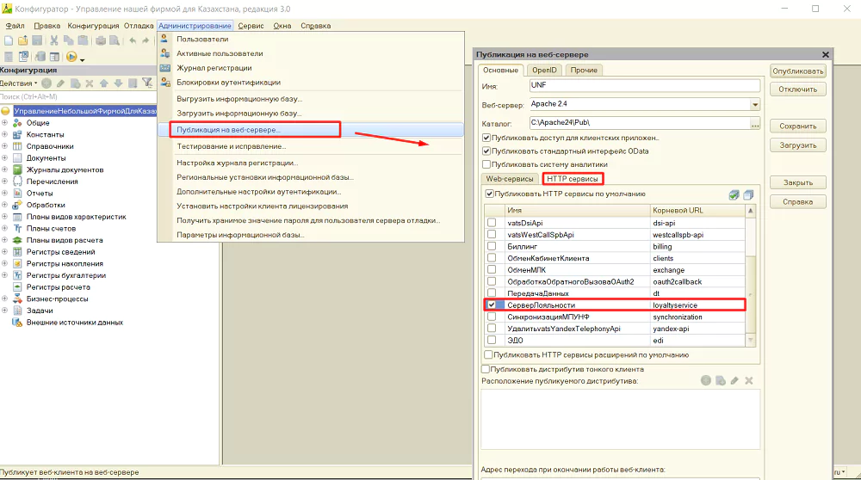The width and height of the screenshot is (861, 480).
Task: Click the New document toolbar icon
Action: pos(9,40)
